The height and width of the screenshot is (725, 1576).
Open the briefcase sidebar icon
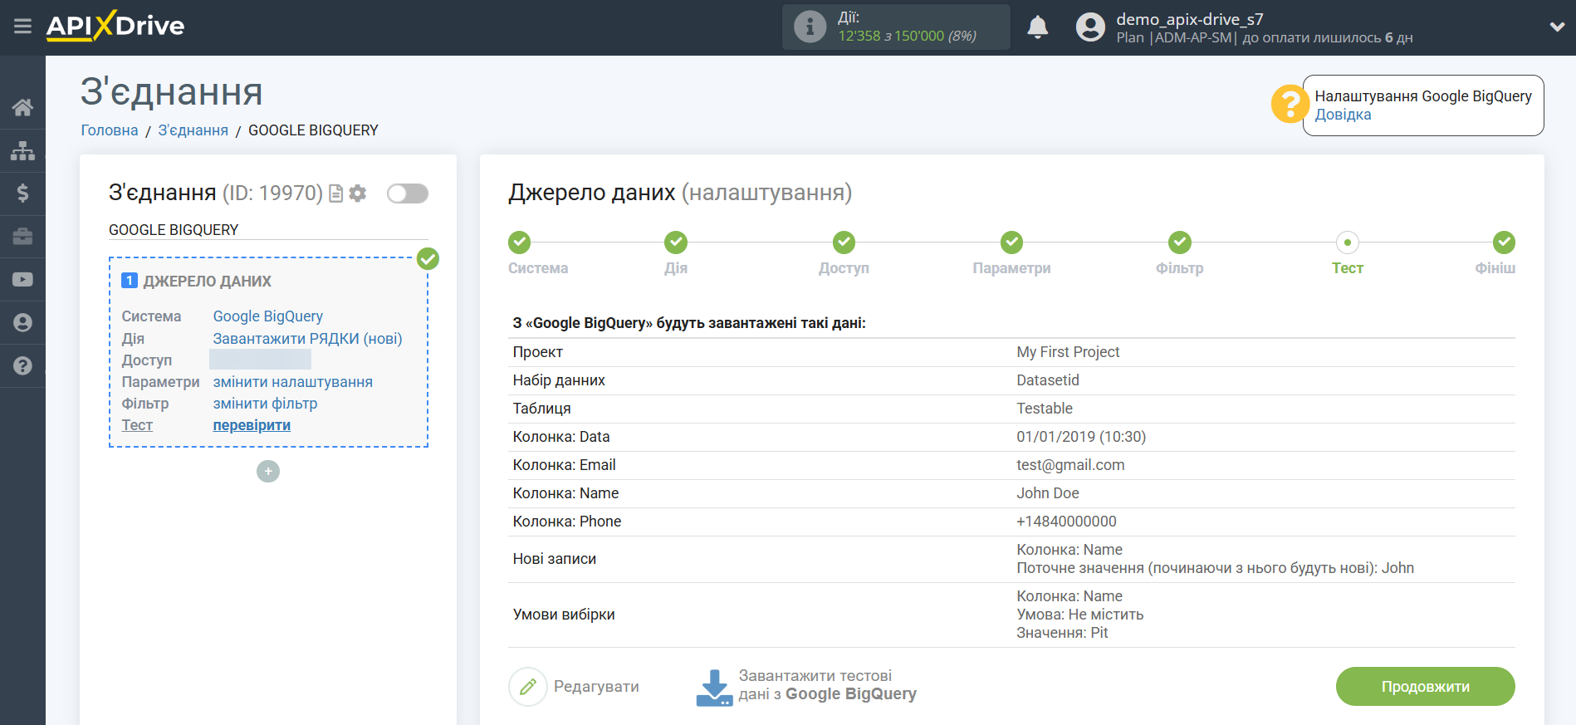[22, 237]
